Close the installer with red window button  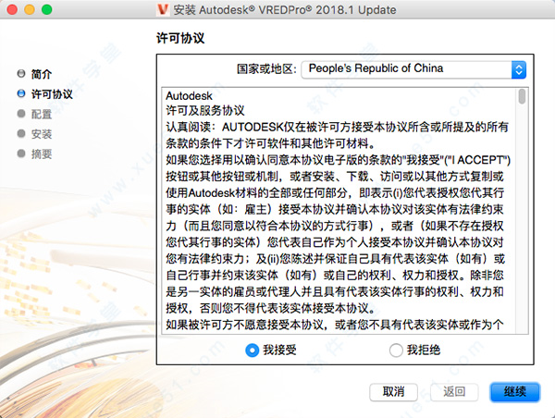12,9
